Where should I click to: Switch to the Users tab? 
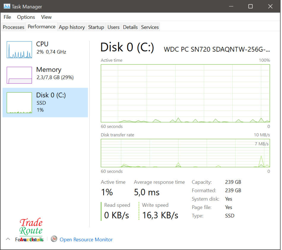click(113, 27)
